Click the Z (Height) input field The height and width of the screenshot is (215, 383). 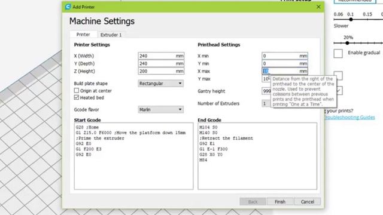[161, 71]
